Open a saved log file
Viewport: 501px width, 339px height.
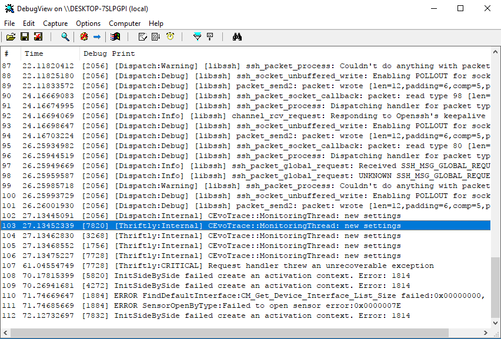click(11, 36)
